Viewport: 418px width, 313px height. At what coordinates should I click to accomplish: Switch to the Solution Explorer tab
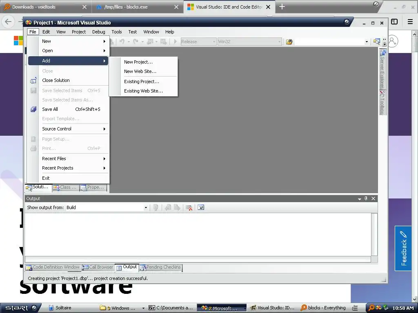pos(38,187)
